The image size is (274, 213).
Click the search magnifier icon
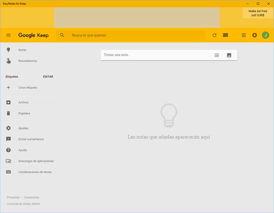coord(62,35)
